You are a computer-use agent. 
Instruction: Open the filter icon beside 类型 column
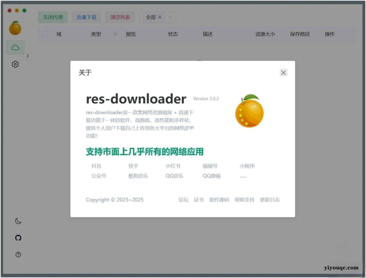pos(115,34)
